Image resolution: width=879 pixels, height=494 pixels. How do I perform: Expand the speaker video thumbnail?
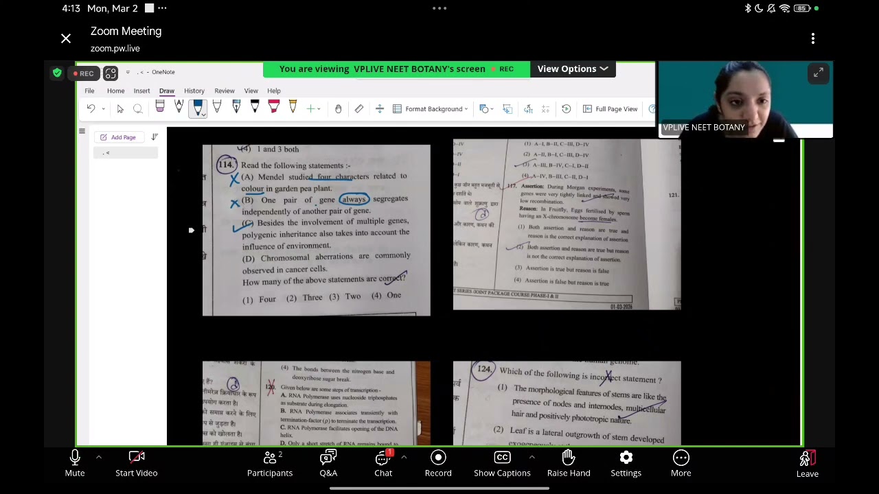click(819, 73)
